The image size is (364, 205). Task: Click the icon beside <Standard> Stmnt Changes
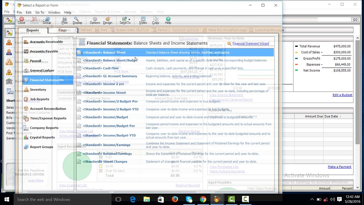[79, 162]
